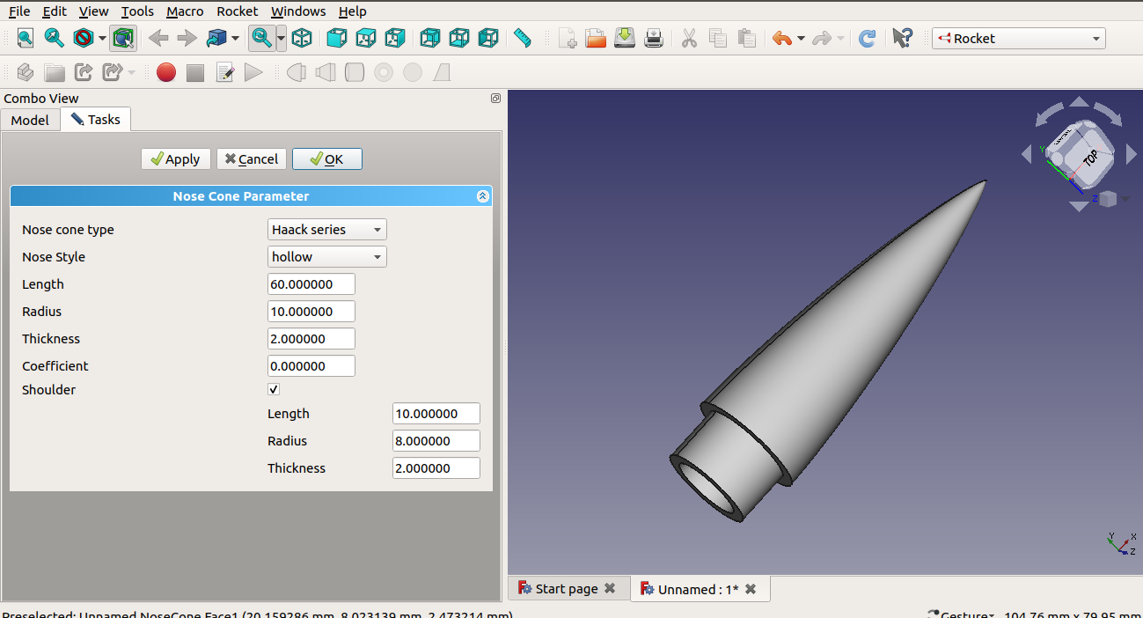Cancel the nose cone dialog
The height and width of the screenshot is (618, 1143).
(x=251, y=158)
